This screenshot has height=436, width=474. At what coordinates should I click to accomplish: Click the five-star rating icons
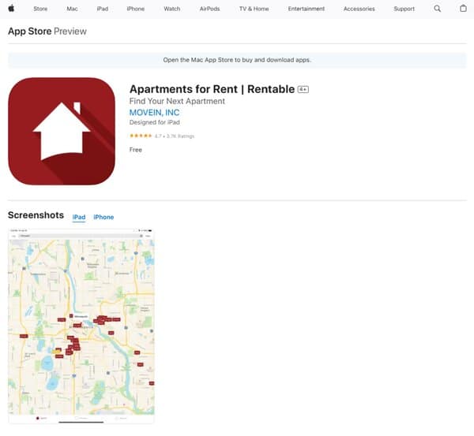tap(141, 136)
